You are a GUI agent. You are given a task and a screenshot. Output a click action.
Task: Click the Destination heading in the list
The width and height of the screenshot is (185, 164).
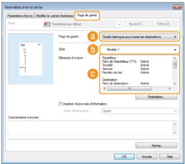point(110,80)
